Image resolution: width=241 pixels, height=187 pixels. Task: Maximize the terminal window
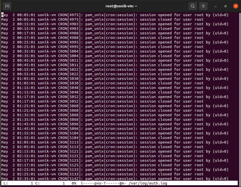[x=225, y=6]
